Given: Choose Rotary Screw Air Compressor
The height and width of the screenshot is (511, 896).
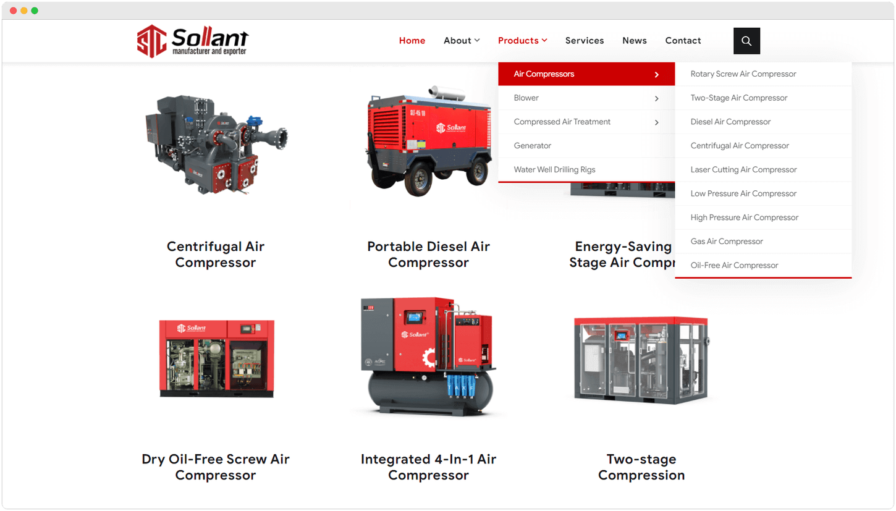Looking at the screenshot, I should (x=763, y=74).
